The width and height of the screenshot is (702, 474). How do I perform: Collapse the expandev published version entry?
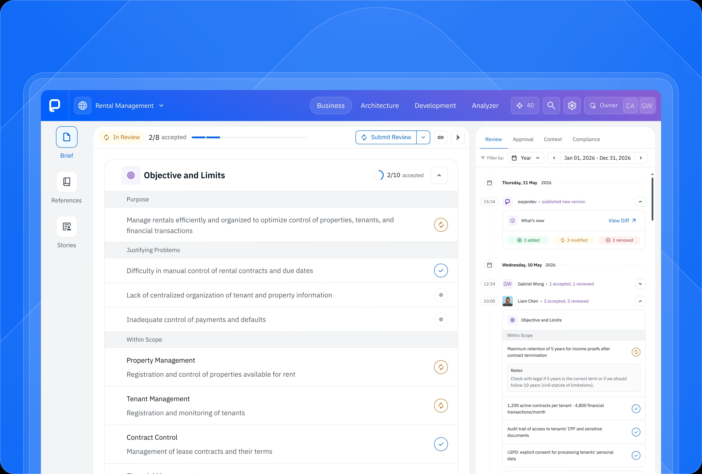tap(640, 202)
